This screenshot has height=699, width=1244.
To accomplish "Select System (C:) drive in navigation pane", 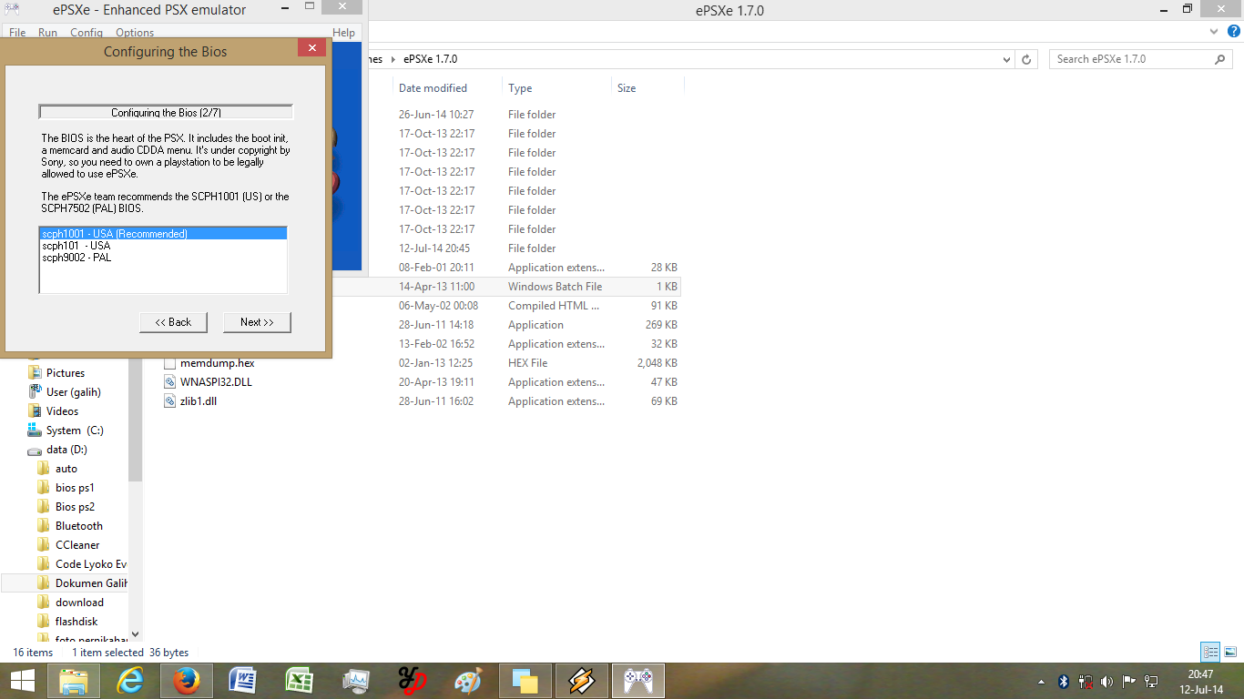I will click(x=75, y=431).
